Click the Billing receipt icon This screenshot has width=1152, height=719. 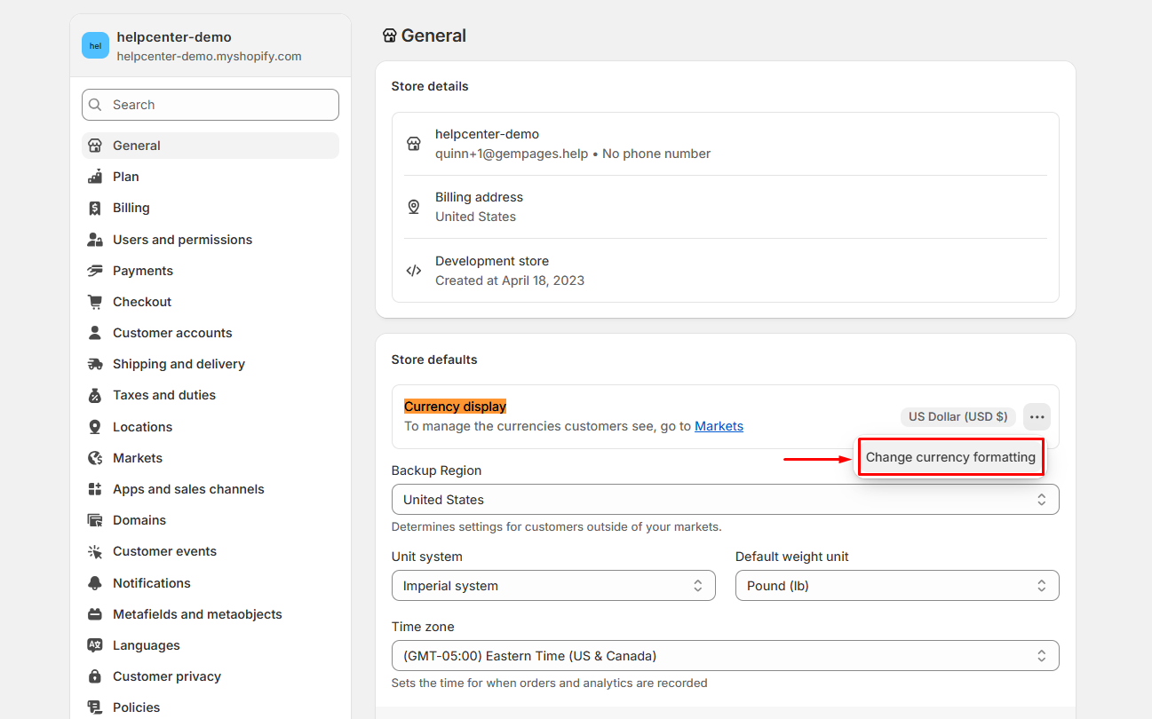pos(95,208)
